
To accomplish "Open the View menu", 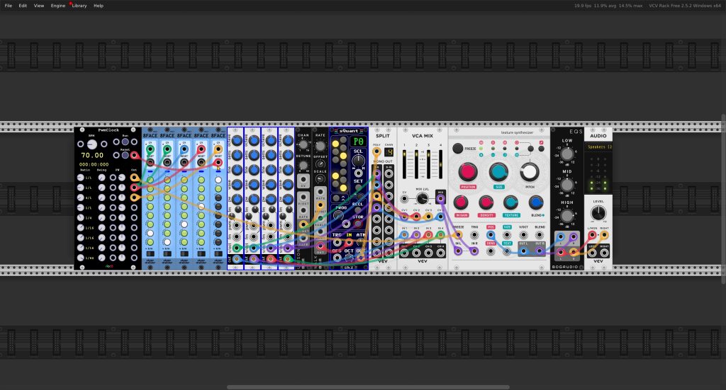I will pyautogui.click(x=39, y=6).
